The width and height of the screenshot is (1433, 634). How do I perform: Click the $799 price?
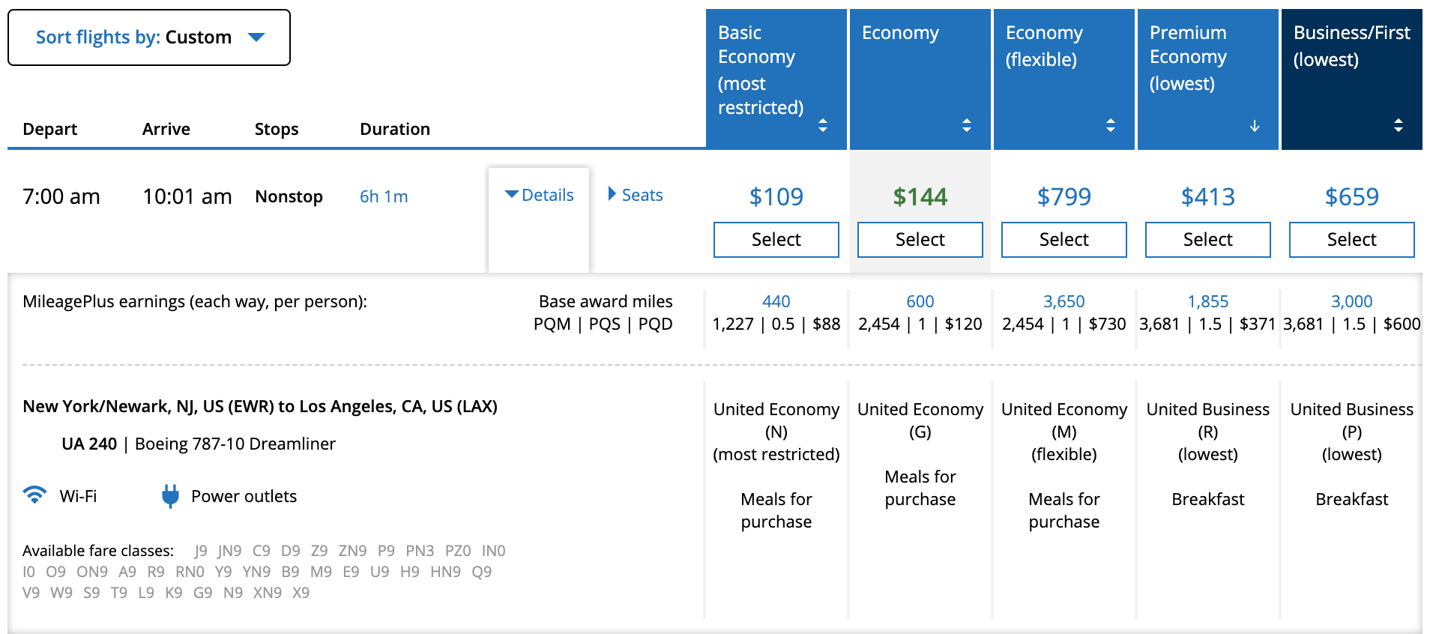pyautogui.click(x=1064, y=196)
